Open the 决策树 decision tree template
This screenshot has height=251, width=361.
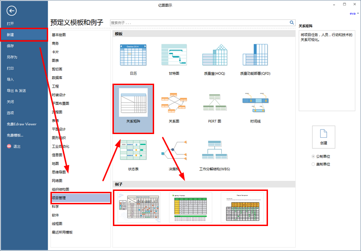[174, 150]
